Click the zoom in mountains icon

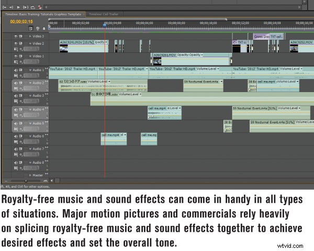pyautogui.click(x=46, y=181)
